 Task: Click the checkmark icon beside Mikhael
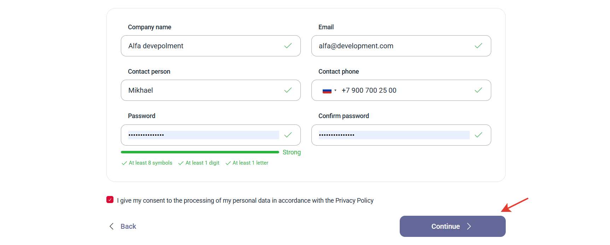click(288, 90)
